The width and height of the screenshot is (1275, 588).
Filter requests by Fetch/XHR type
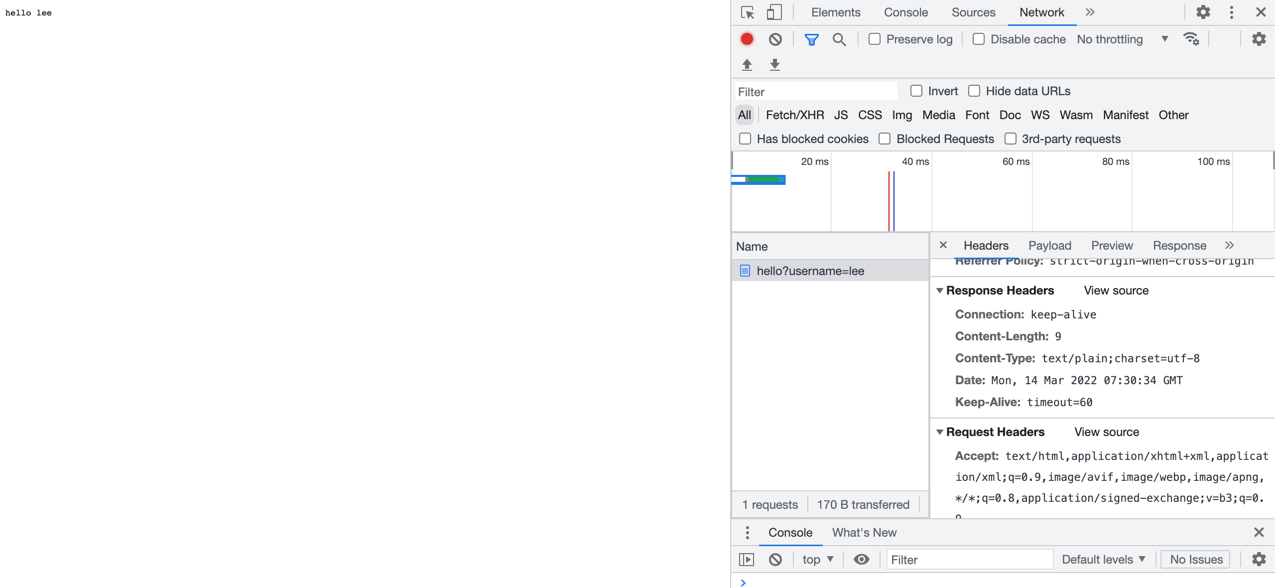794,115
